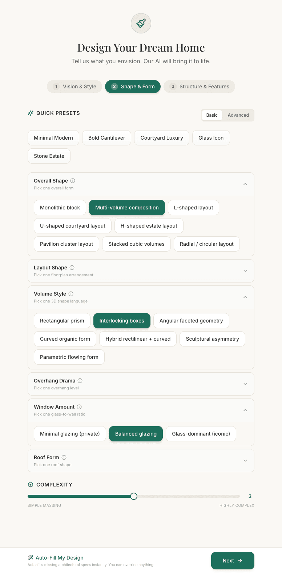Screen dimensions: 282x573
Task: Go to Vision & Style step
Action: [x=74, y=87]
